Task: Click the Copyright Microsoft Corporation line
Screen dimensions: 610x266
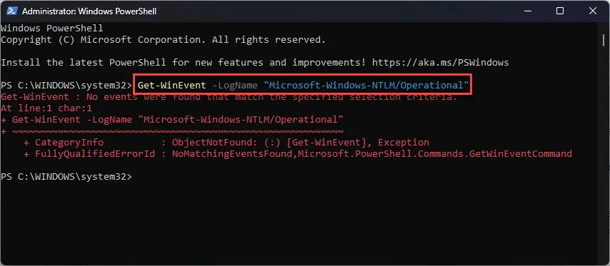Action: point(163,40)
